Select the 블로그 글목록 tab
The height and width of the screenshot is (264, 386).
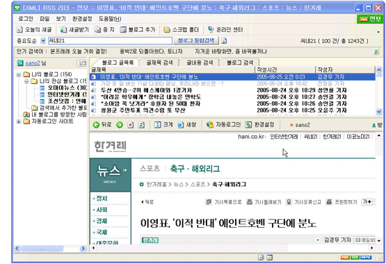tap(118, 63)
